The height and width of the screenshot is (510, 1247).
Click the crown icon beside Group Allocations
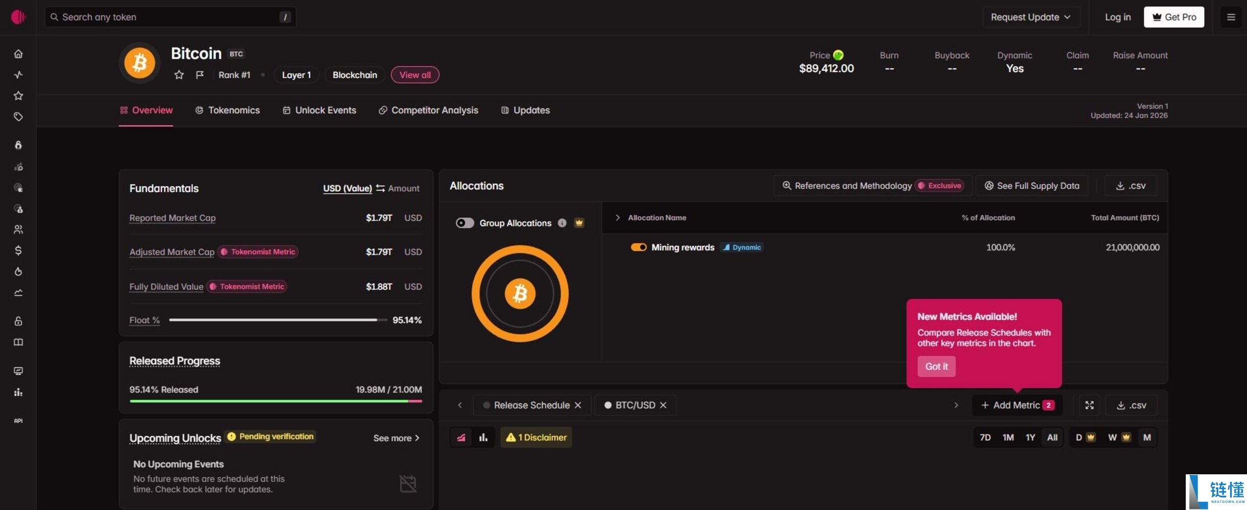tap(579, 223)
